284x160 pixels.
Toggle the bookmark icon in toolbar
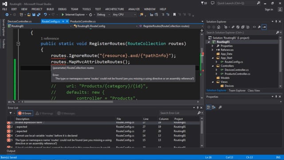coord(174,15)
